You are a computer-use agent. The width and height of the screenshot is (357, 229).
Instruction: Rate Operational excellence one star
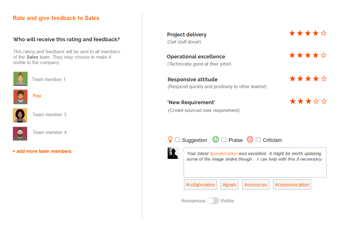pos(292,55)
